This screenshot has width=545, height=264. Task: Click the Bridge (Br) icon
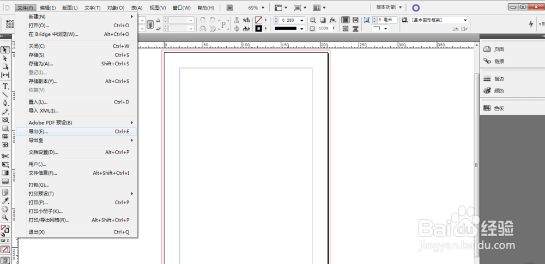(229, 8)
